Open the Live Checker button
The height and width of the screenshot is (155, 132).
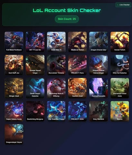coord(124,5)
